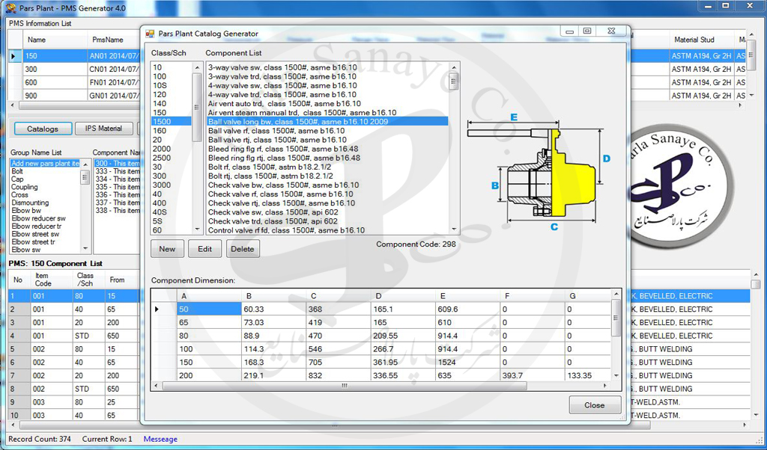Click dimension cell 60.33
Screen dimensions: 767x450
[x=274, y=309]
